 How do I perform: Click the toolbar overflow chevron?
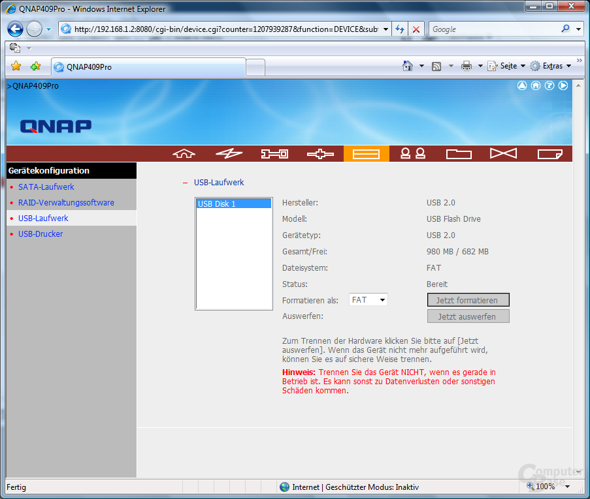point(580,61)
